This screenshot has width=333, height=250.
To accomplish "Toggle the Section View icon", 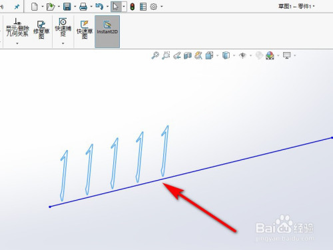I will (188, 55).
